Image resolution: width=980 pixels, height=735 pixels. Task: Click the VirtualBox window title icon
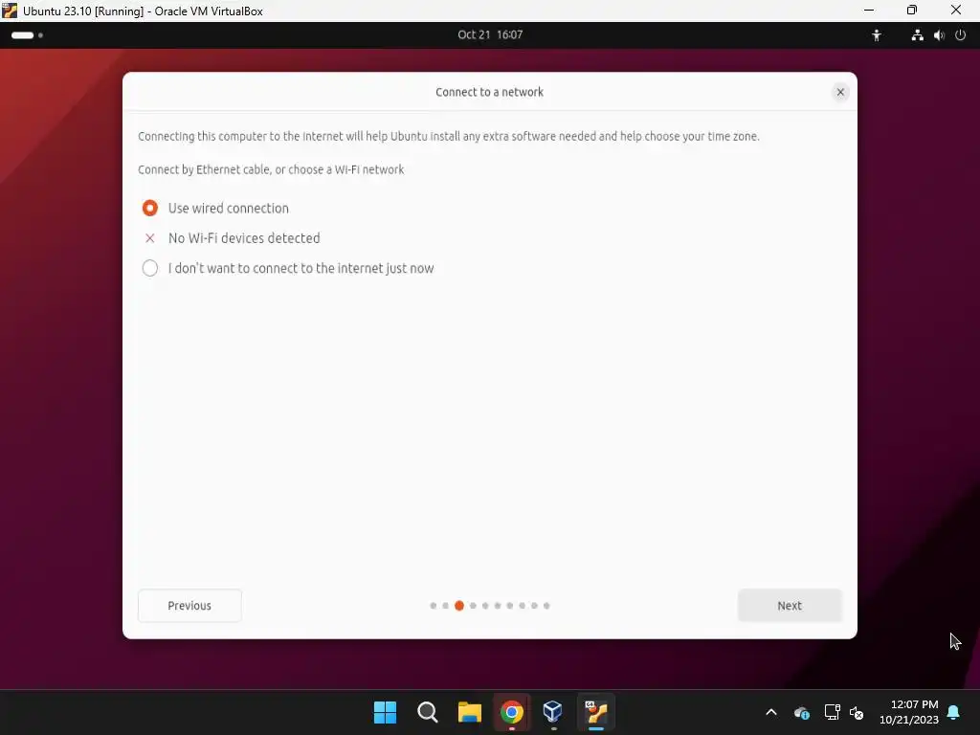click(x=10, y=11)
